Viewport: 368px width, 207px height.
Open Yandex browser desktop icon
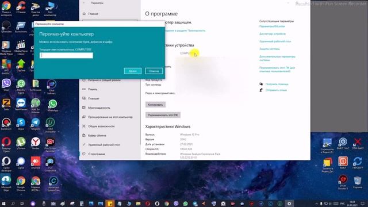(x=36, y=143)
